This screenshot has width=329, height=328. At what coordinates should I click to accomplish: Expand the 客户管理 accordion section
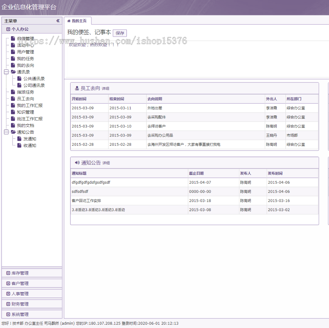(32, 283)
